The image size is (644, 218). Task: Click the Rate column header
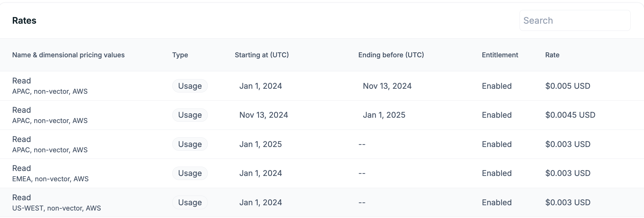coord(552,55)
